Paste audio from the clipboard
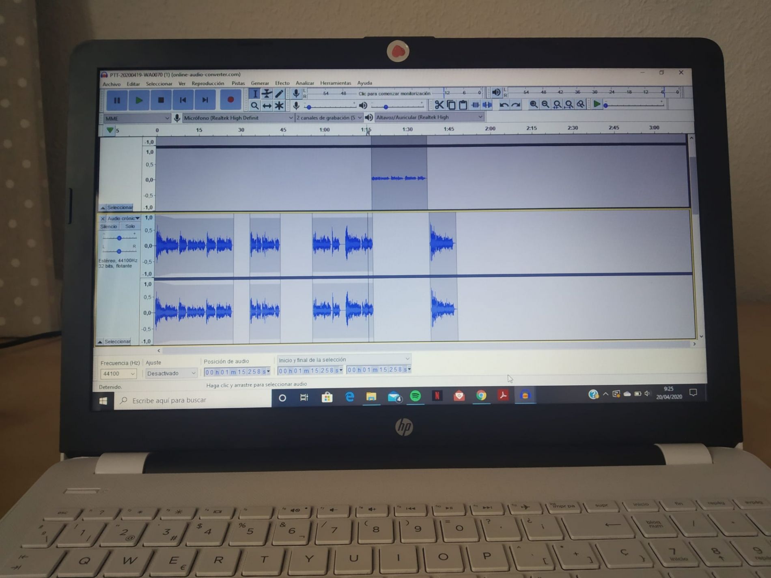 coord(463,105)
